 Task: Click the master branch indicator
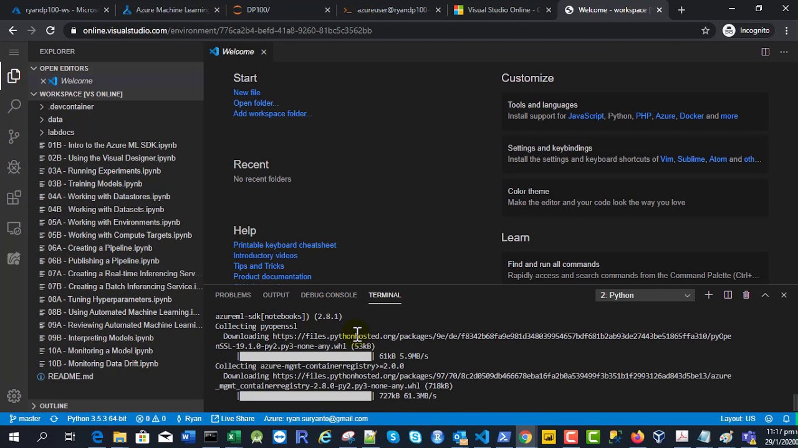[x=24, y=419]
